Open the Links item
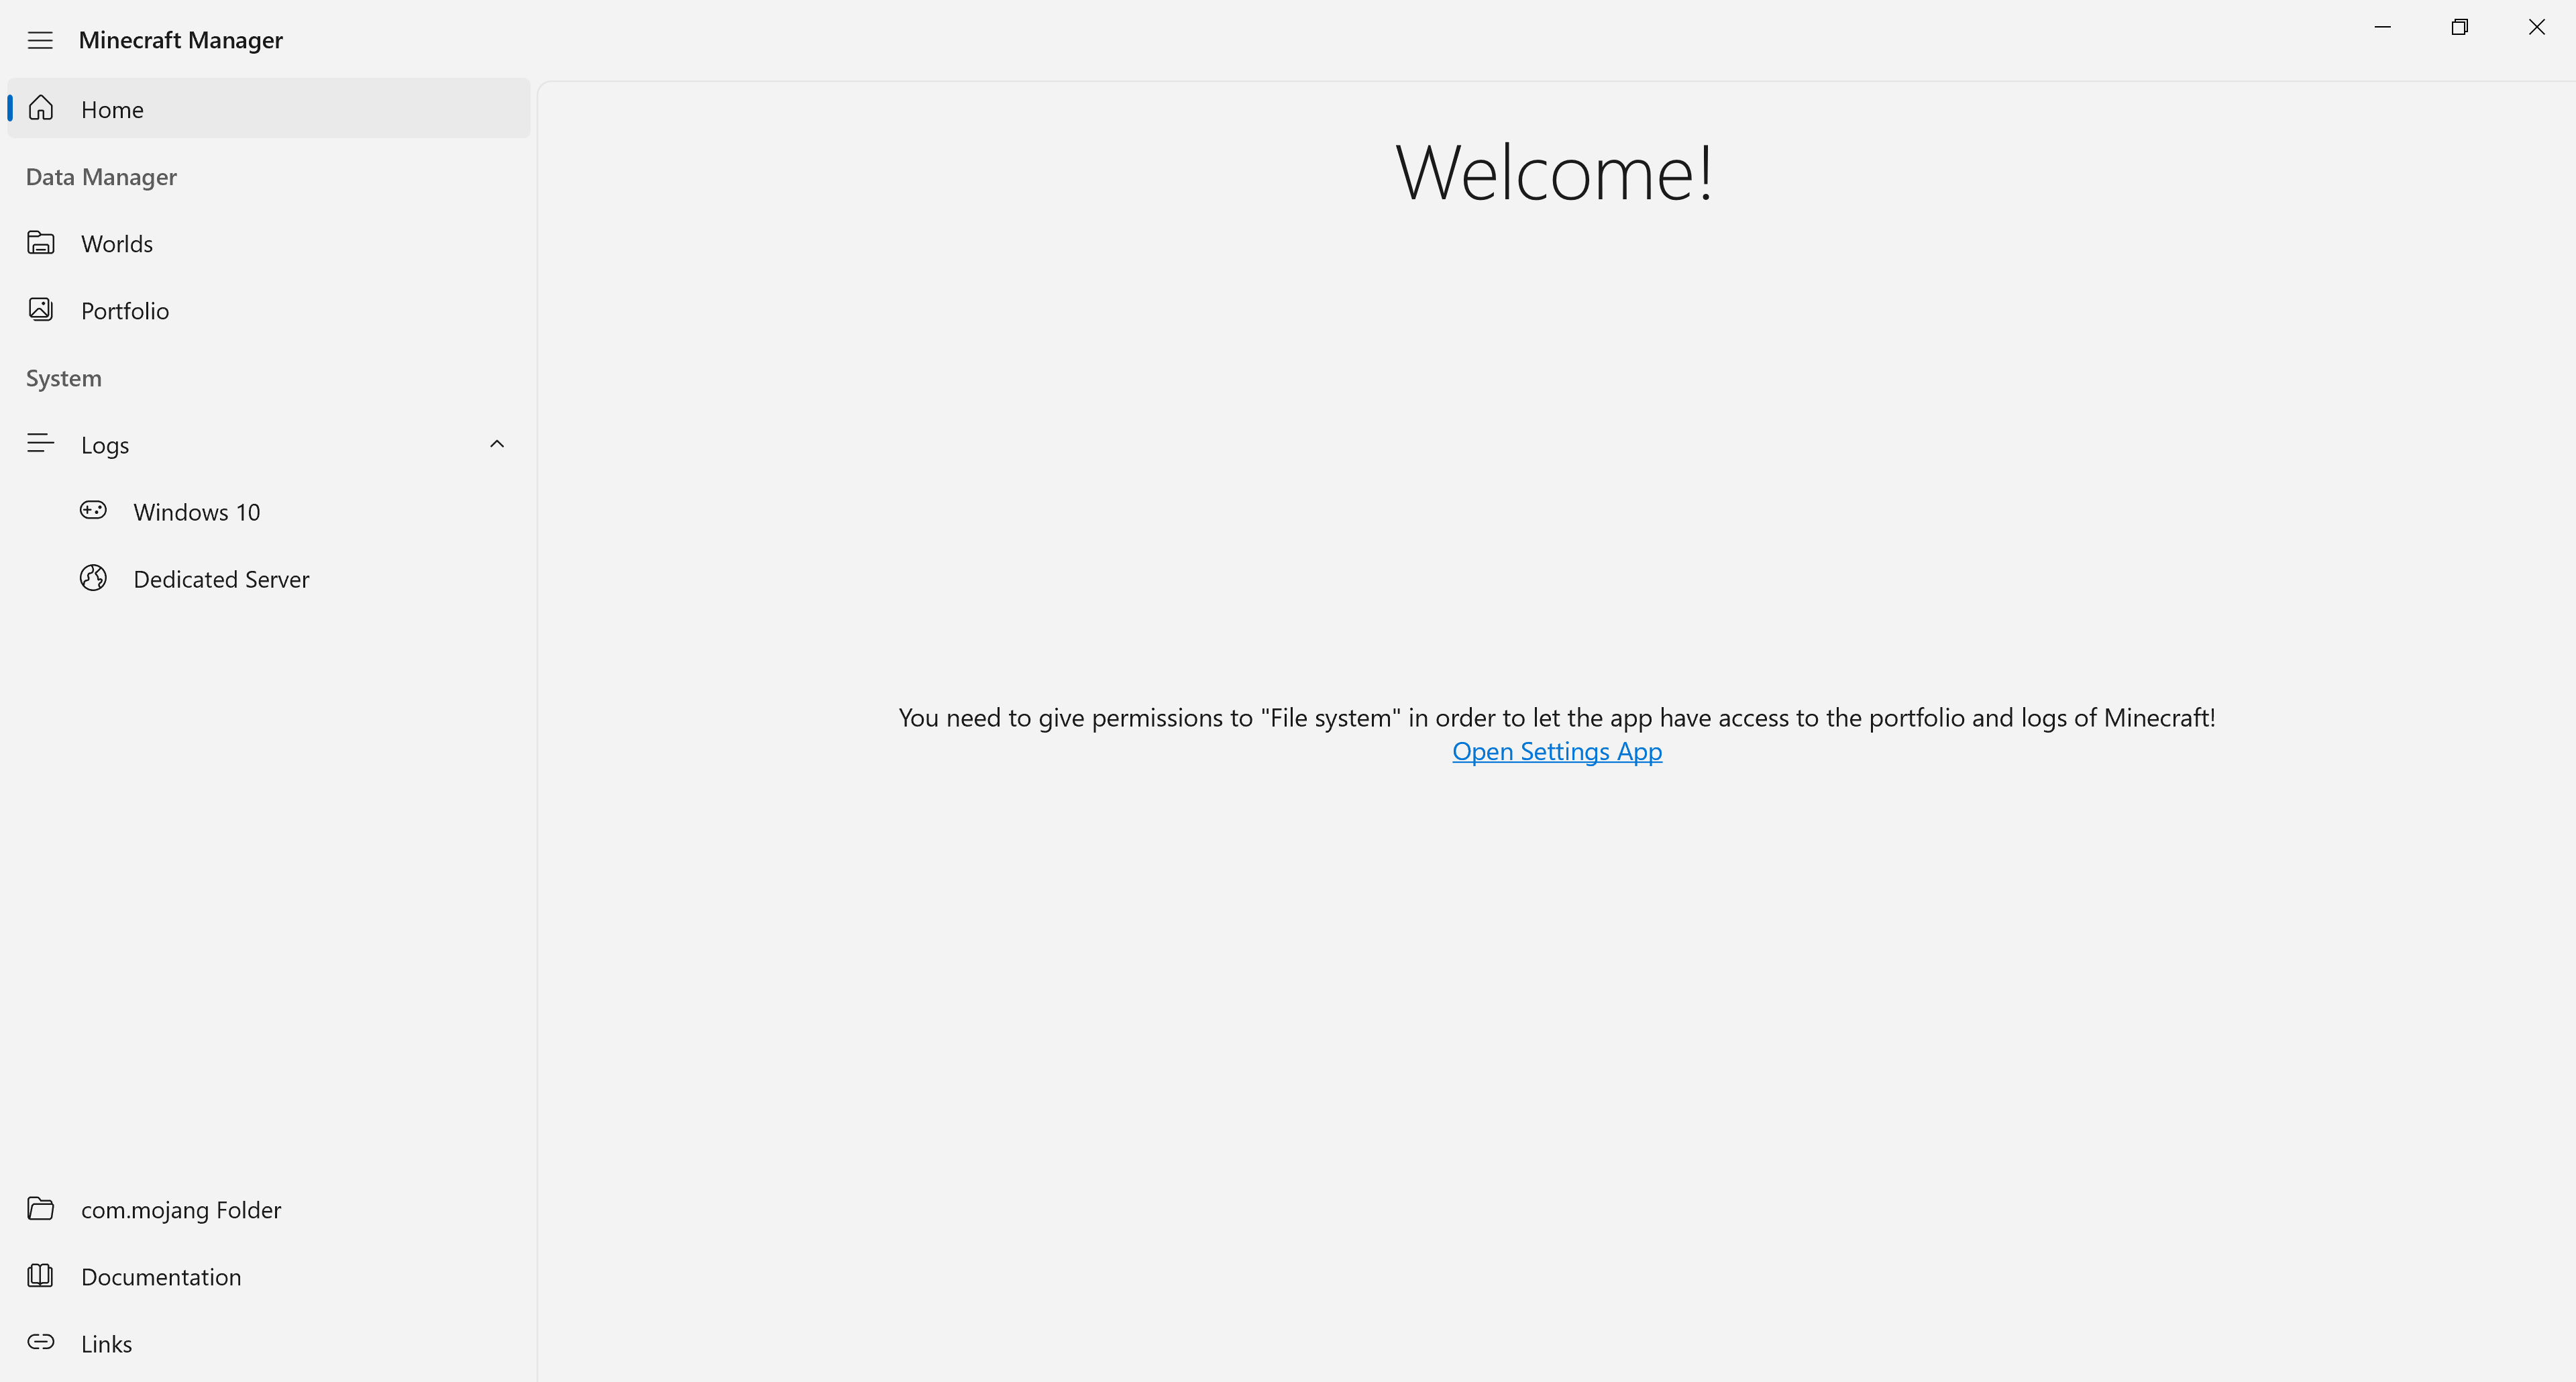The width and height of the screenshot is (2576, 1382). click(x=106, y=1344)
